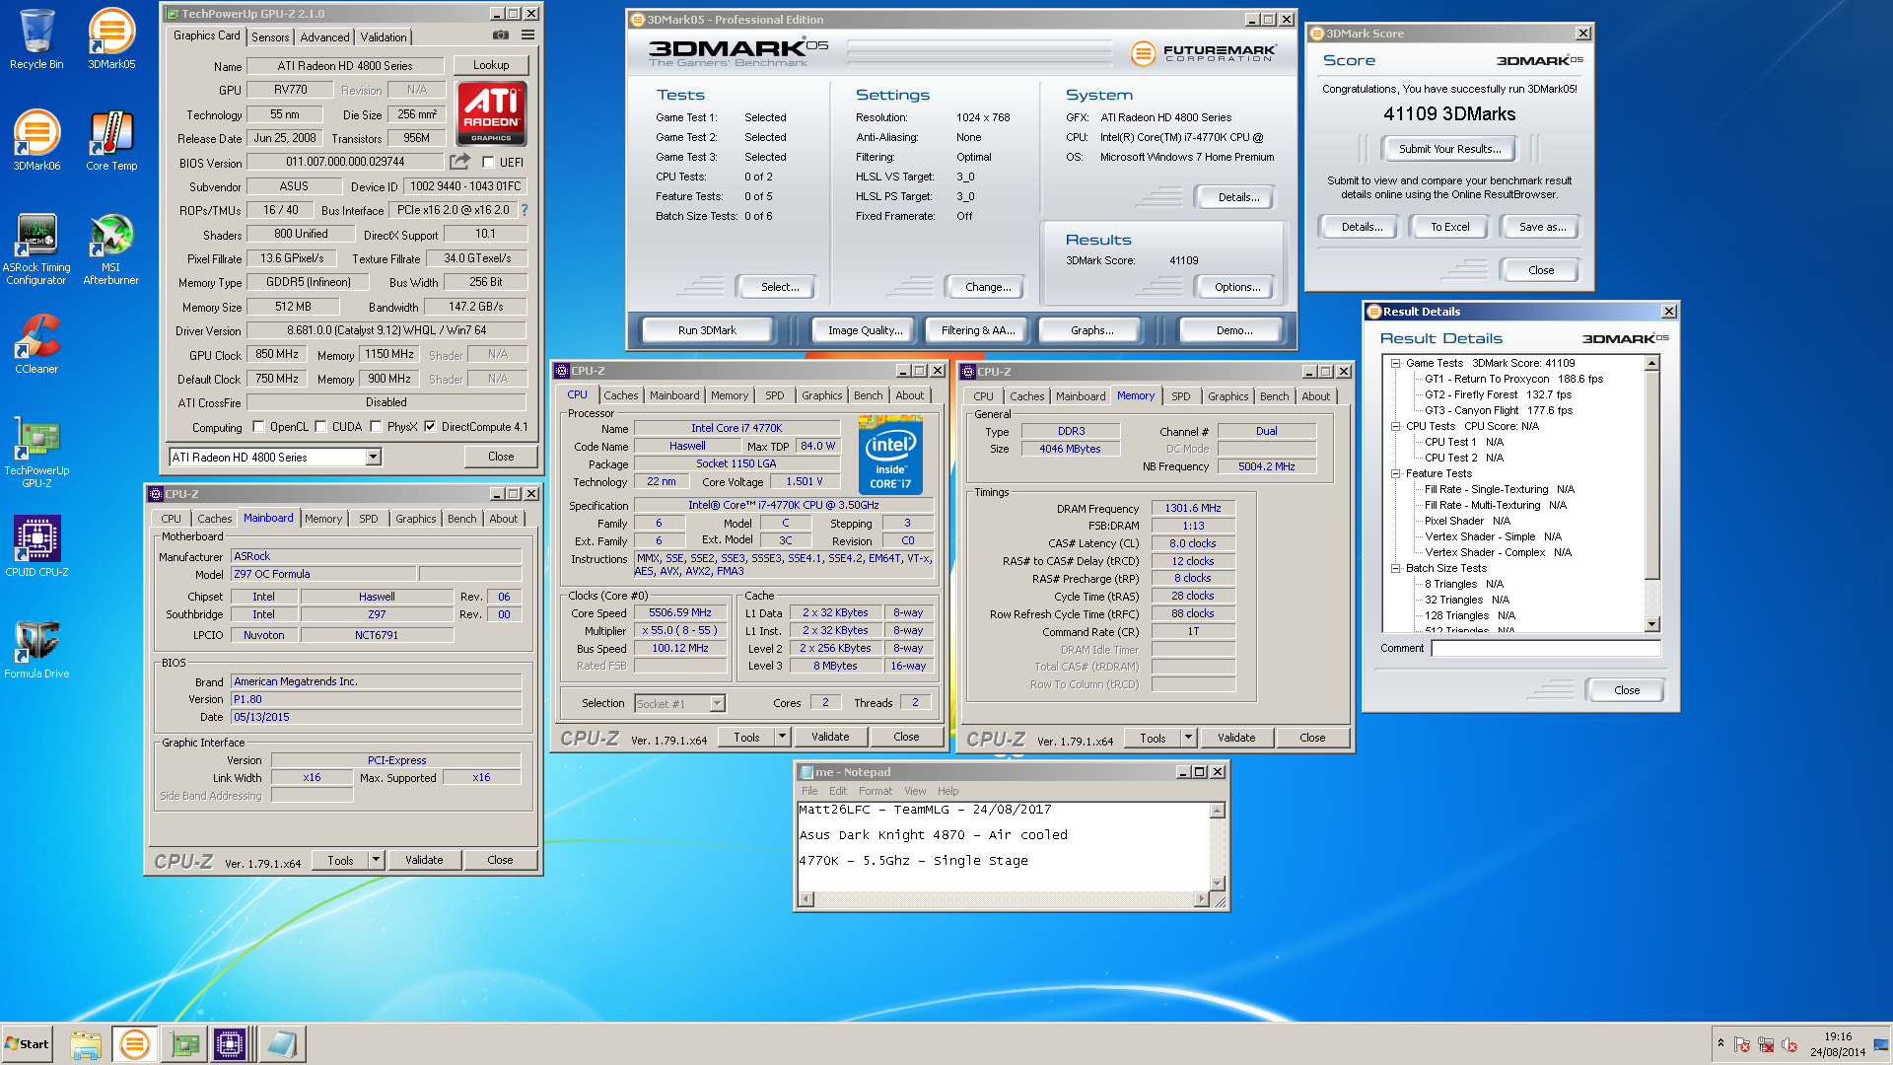Viewport: 1893px width, 1065px height.
Task: Toggle the UEFI checkbox in GPU-Z
Action: pyautogui.click(x=488, y=163)
